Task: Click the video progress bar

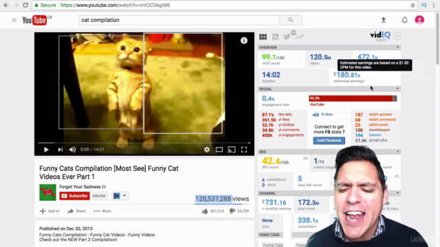Action: click(144, 143)
